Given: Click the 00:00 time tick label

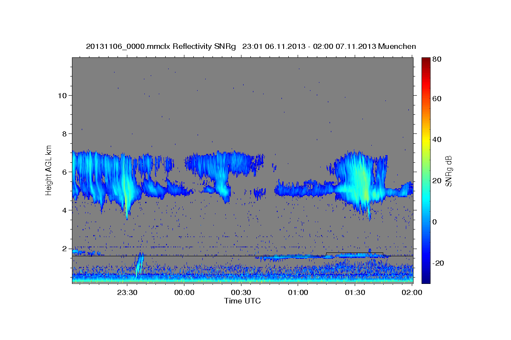Looking at the screenshot, I should click(184, 293).
